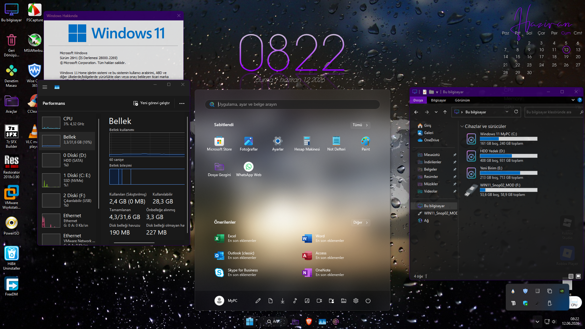Click the pencil icon in Start footer
Image resolution: width=585 pixels, height=329 pixels.
pos(258,301)
